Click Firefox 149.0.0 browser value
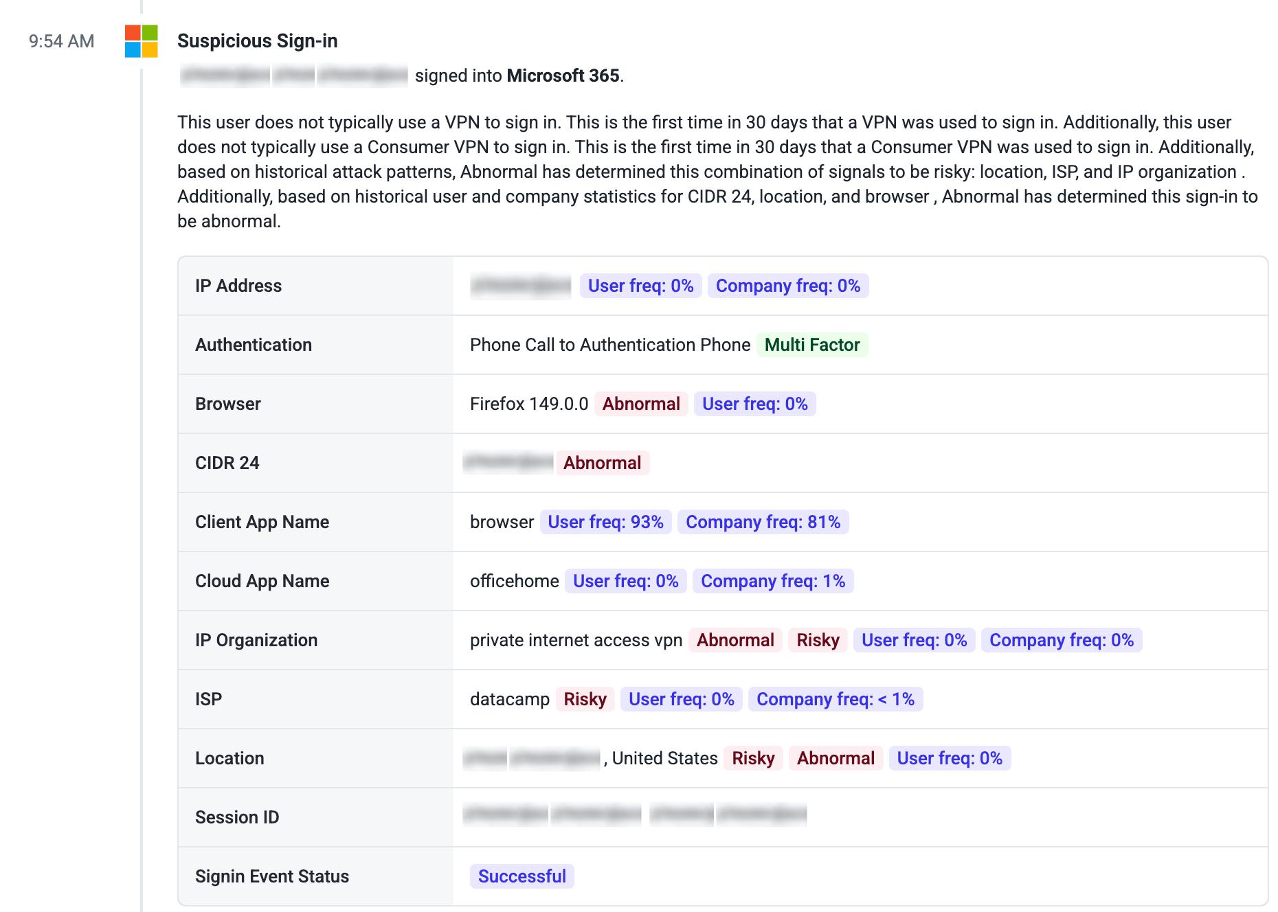 click(x=529, y=404)
